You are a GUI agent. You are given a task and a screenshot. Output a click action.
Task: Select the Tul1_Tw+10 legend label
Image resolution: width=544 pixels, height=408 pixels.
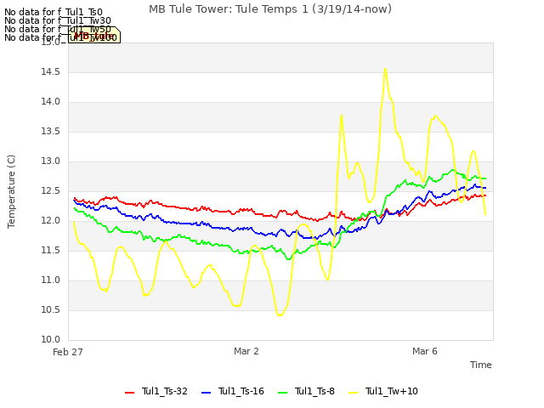click(391, 391)
